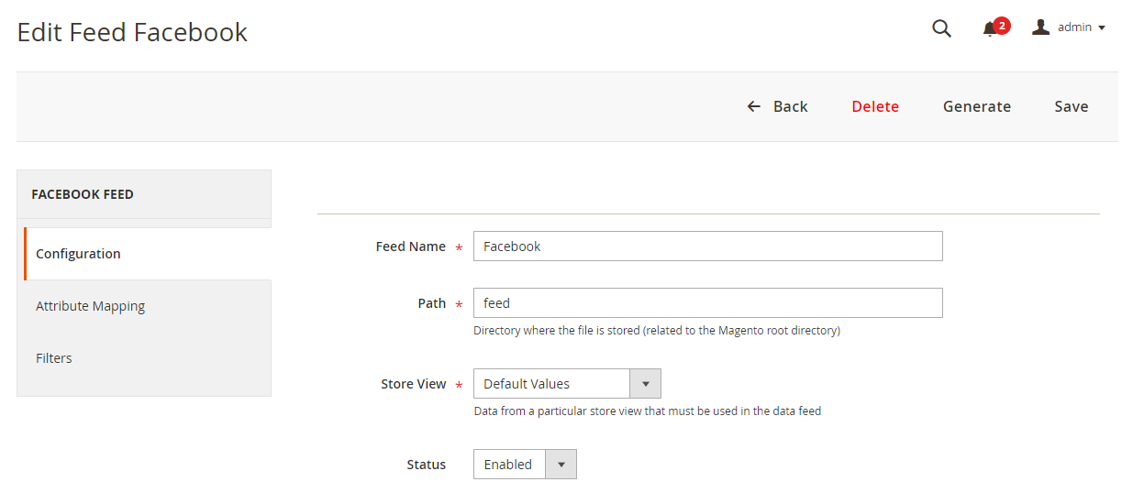This screenshot has width=1133, height=493.
Task: Focus the Feed Name text field
Action: (x=707, y=246)
